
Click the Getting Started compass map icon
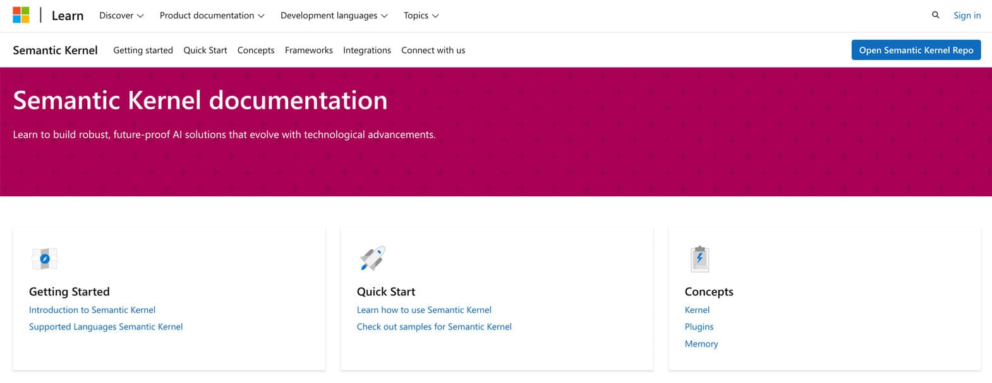coord(44,259)
